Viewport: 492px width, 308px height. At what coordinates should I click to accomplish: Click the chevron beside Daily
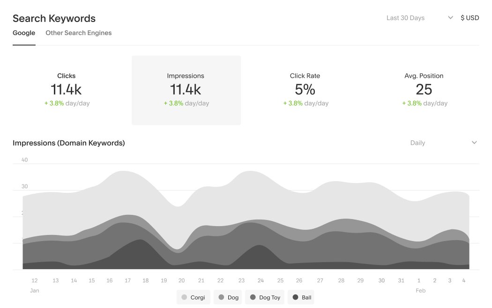coord(474,142)
